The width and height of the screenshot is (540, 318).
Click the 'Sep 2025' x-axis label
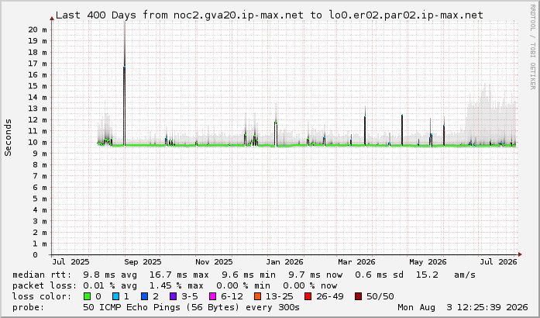click(x=143, y=262)
